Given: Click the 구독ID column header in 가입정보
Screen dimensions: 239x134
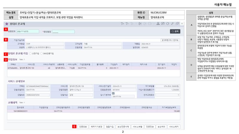Looking at the screenshot, I should (13, 64).
